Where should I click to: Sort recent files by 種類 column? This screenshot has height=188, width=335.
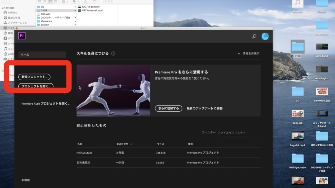click(x=190, y=144)
